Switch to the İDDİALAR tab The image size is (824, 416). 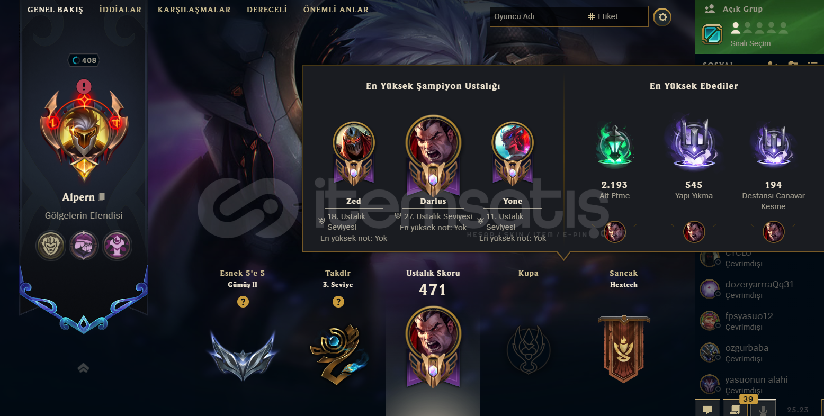pos(120,10)
